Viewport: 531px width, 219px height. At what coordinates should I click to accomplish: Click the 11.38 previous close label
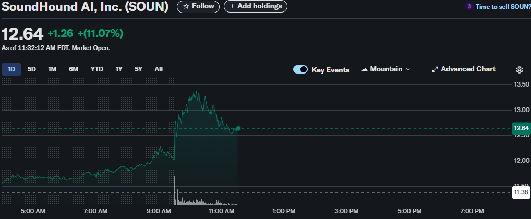coord(521,192)
